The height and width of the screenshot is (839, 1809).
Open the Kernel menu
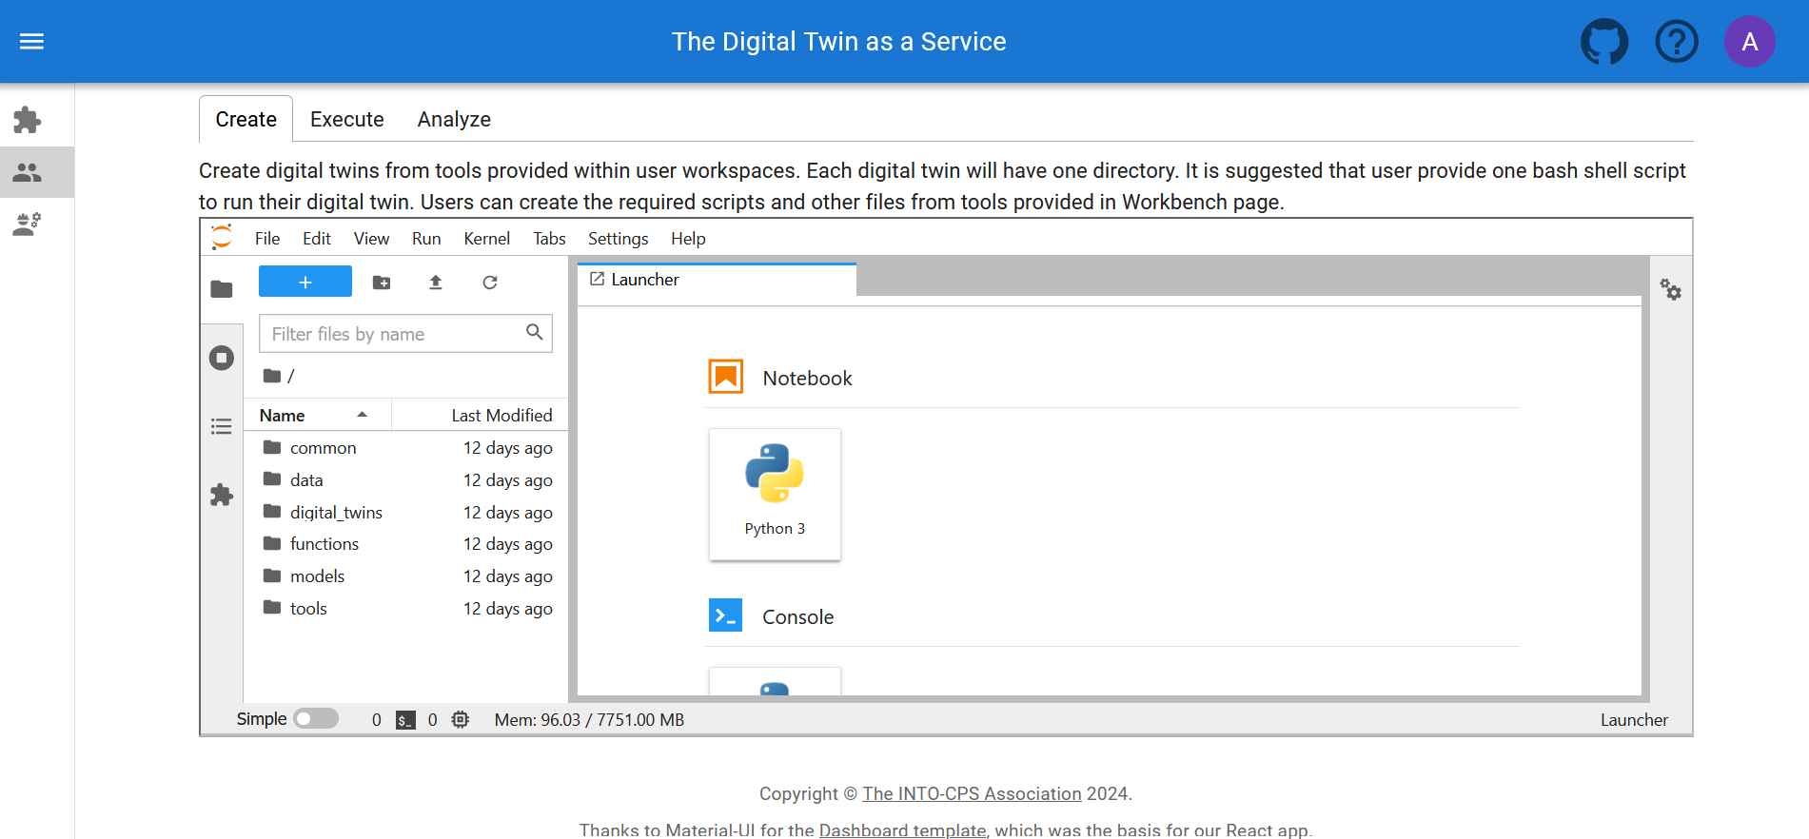pyautogui.click(x=487, y=239)
